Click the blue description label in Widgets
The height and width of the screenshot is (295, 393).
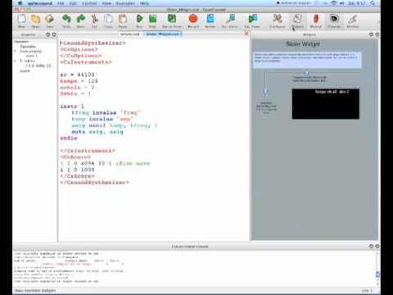pyautogui.click(x=307, y=60)
